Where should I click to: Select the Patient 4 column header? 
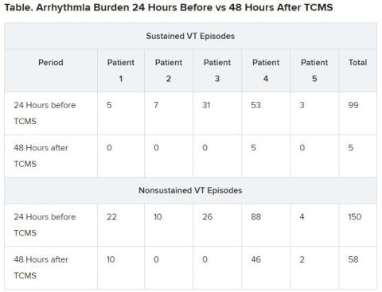click(x=266, y=70)
